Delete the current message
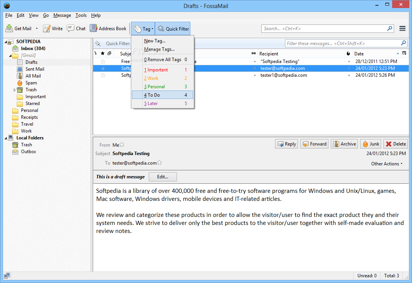412x283 pixels. 396,144
